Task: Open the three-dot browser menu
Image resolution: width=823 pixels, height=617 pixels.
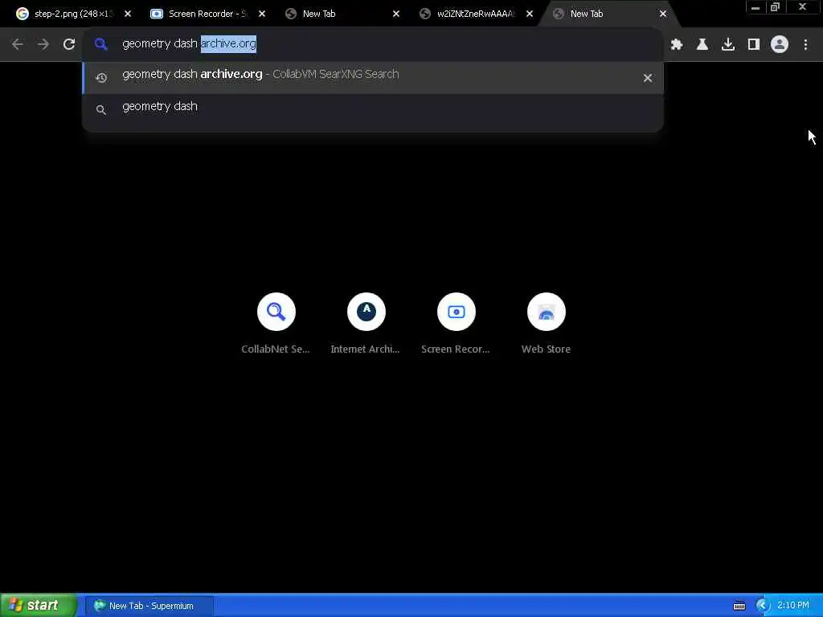Action: [x=805, y=44]
